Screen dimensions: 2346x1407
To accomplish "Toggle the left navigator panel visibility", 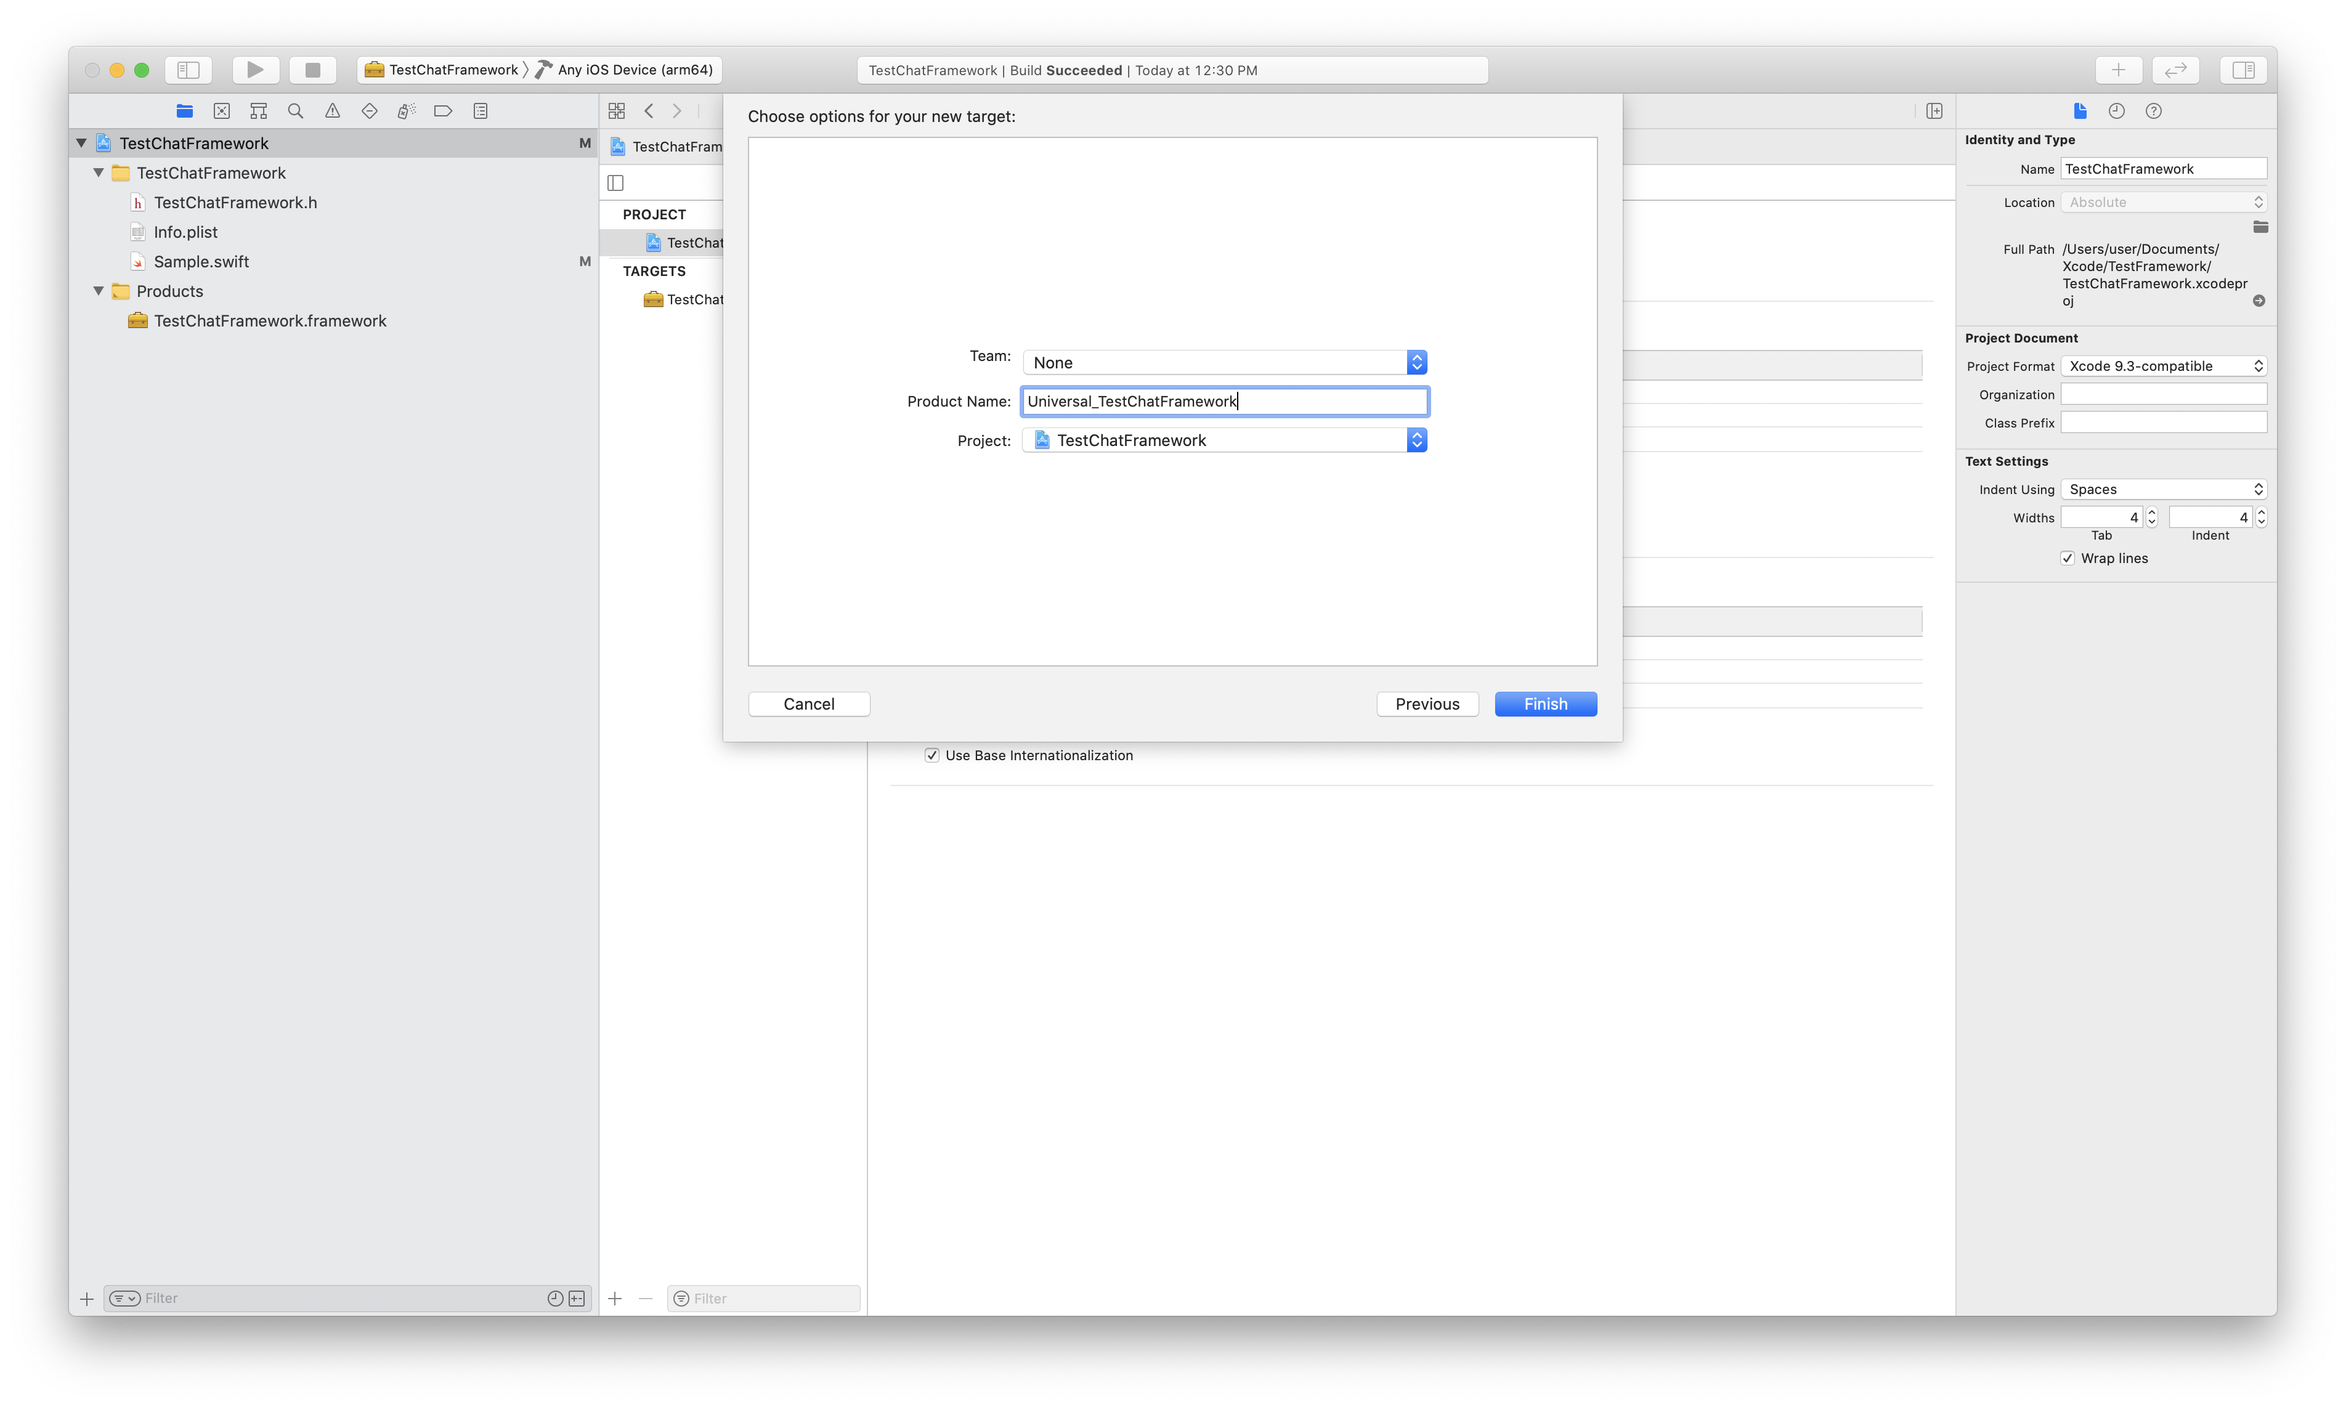I will (189, 69).
